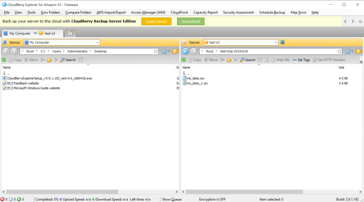
Task: Click Copy in the left pane toolbar
Action: point(15,60)
